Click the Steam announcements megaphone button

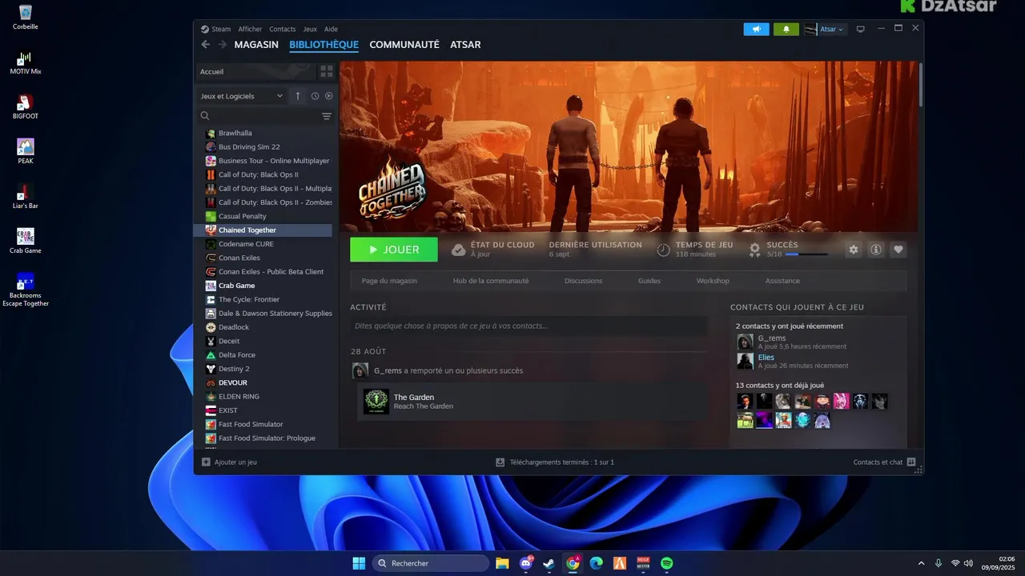(756, 29)
